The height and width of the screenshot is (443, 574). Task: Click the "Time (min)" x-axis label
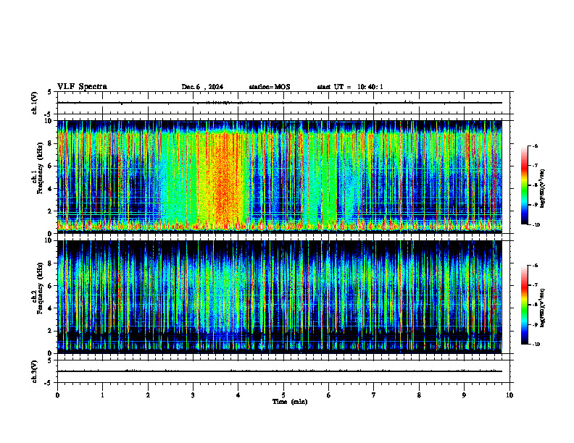[290, 402]
